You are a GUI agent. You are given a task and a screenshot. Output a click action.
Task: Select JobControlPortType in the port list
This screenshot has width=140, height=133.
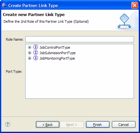click(x=55, y=47)
